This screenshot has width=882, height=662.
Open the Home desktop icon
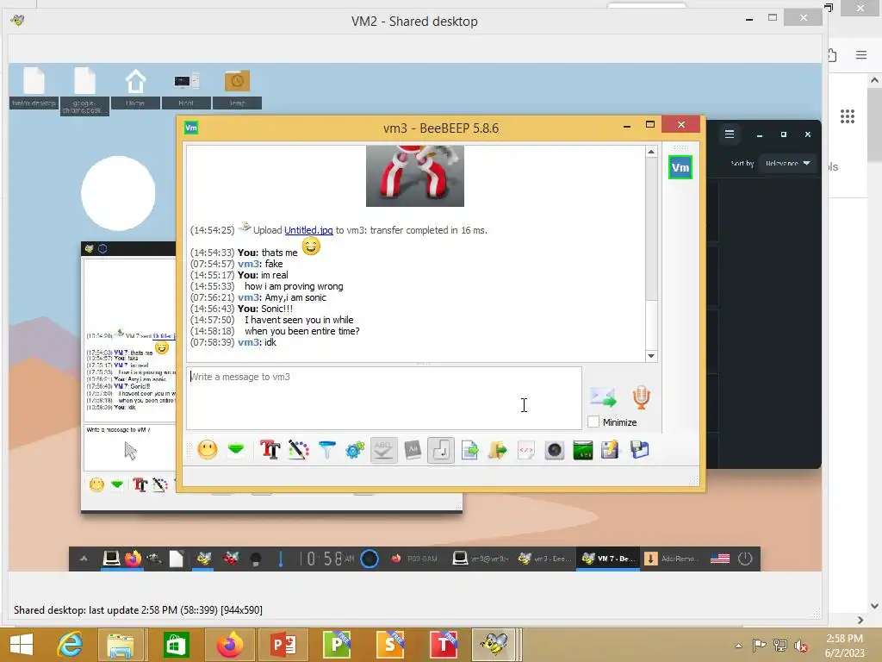point(135,87)
